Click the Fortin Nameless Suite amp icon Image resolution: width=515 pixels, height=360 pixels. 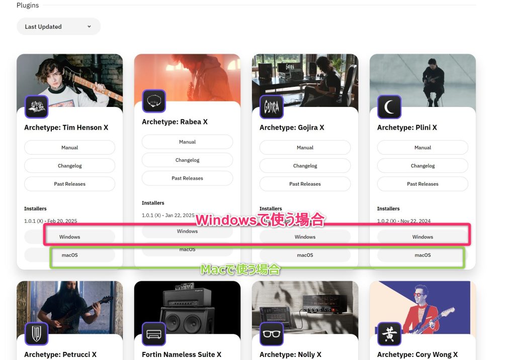[x=154, y=333]
